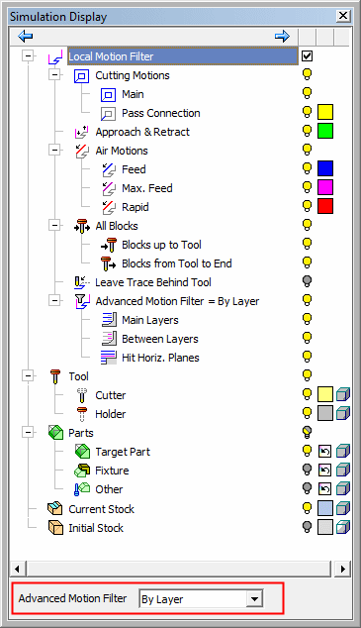Select the Blocks up to Tool item

pos(161,245)
